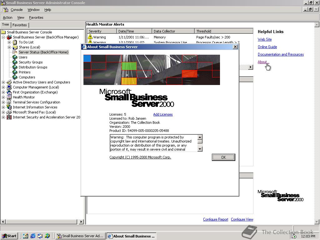Expand the Health Monitor node
320x240 pixels.
pos(3,97)
